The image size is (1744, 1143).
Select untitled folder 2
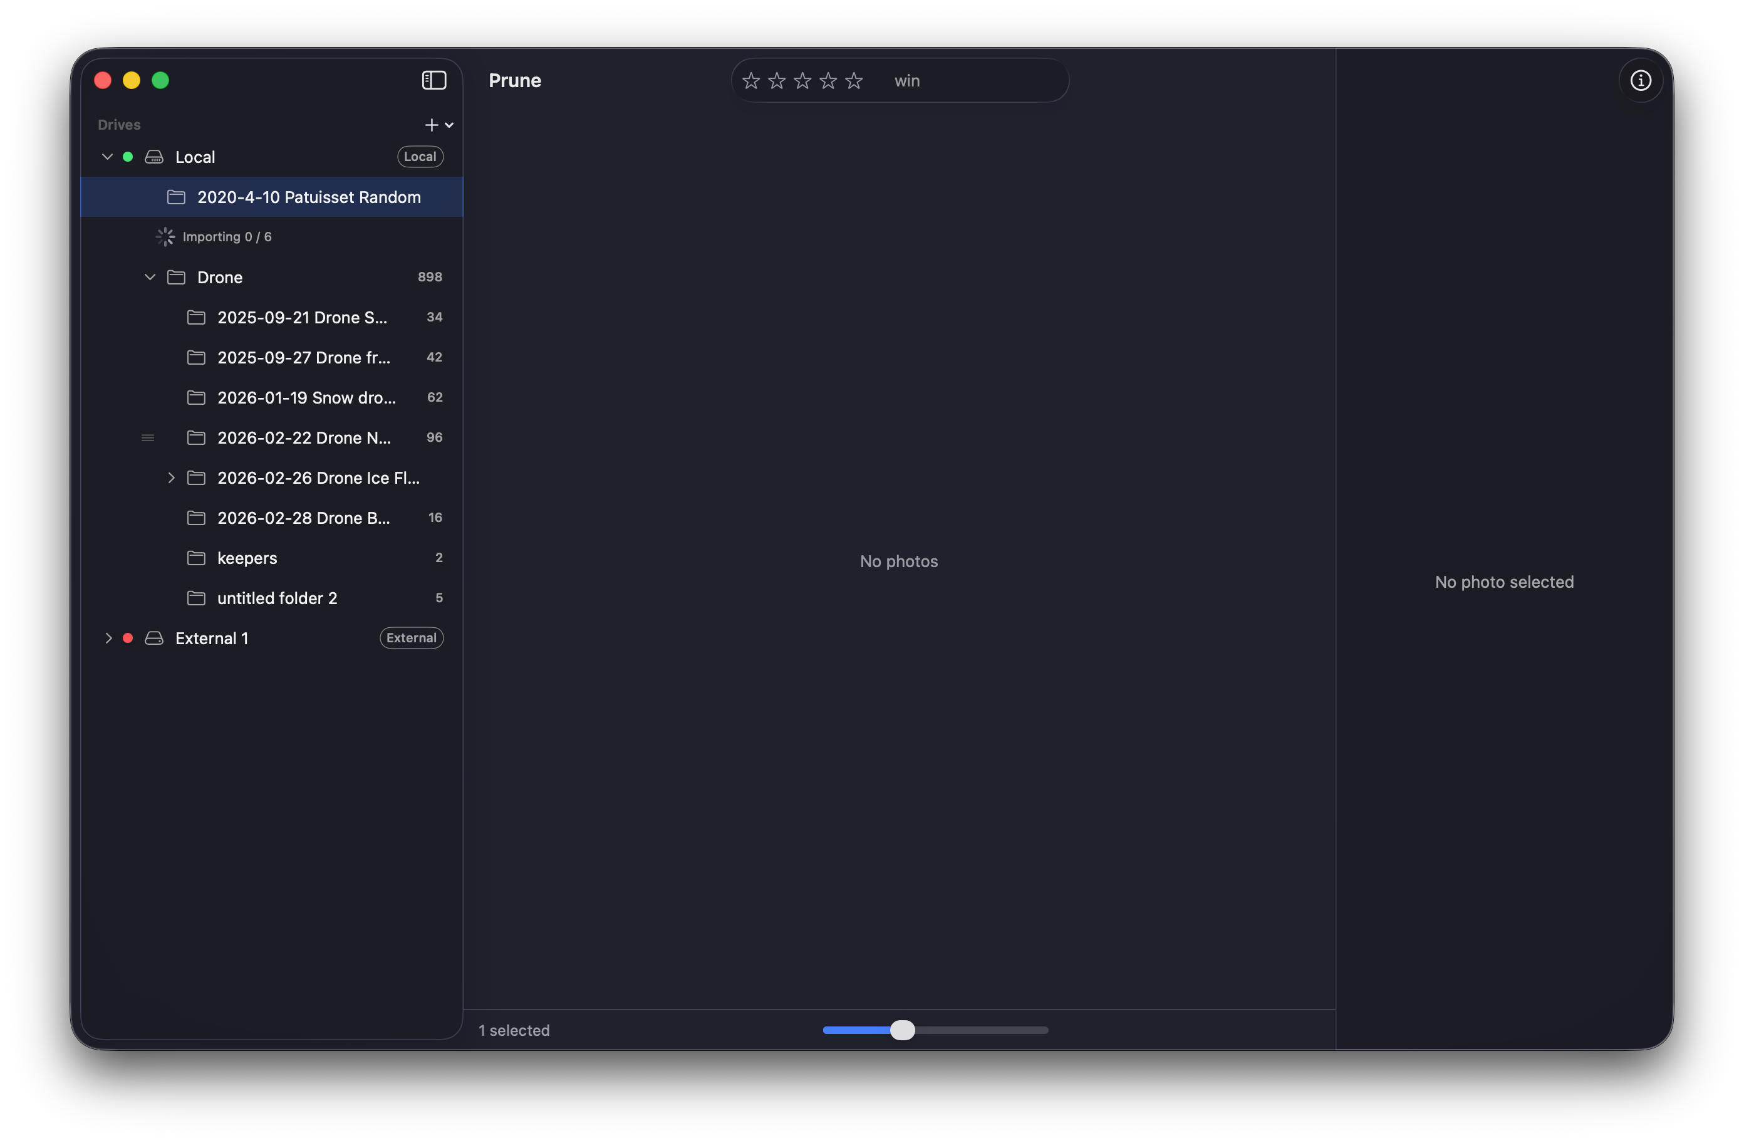(272, 598)
